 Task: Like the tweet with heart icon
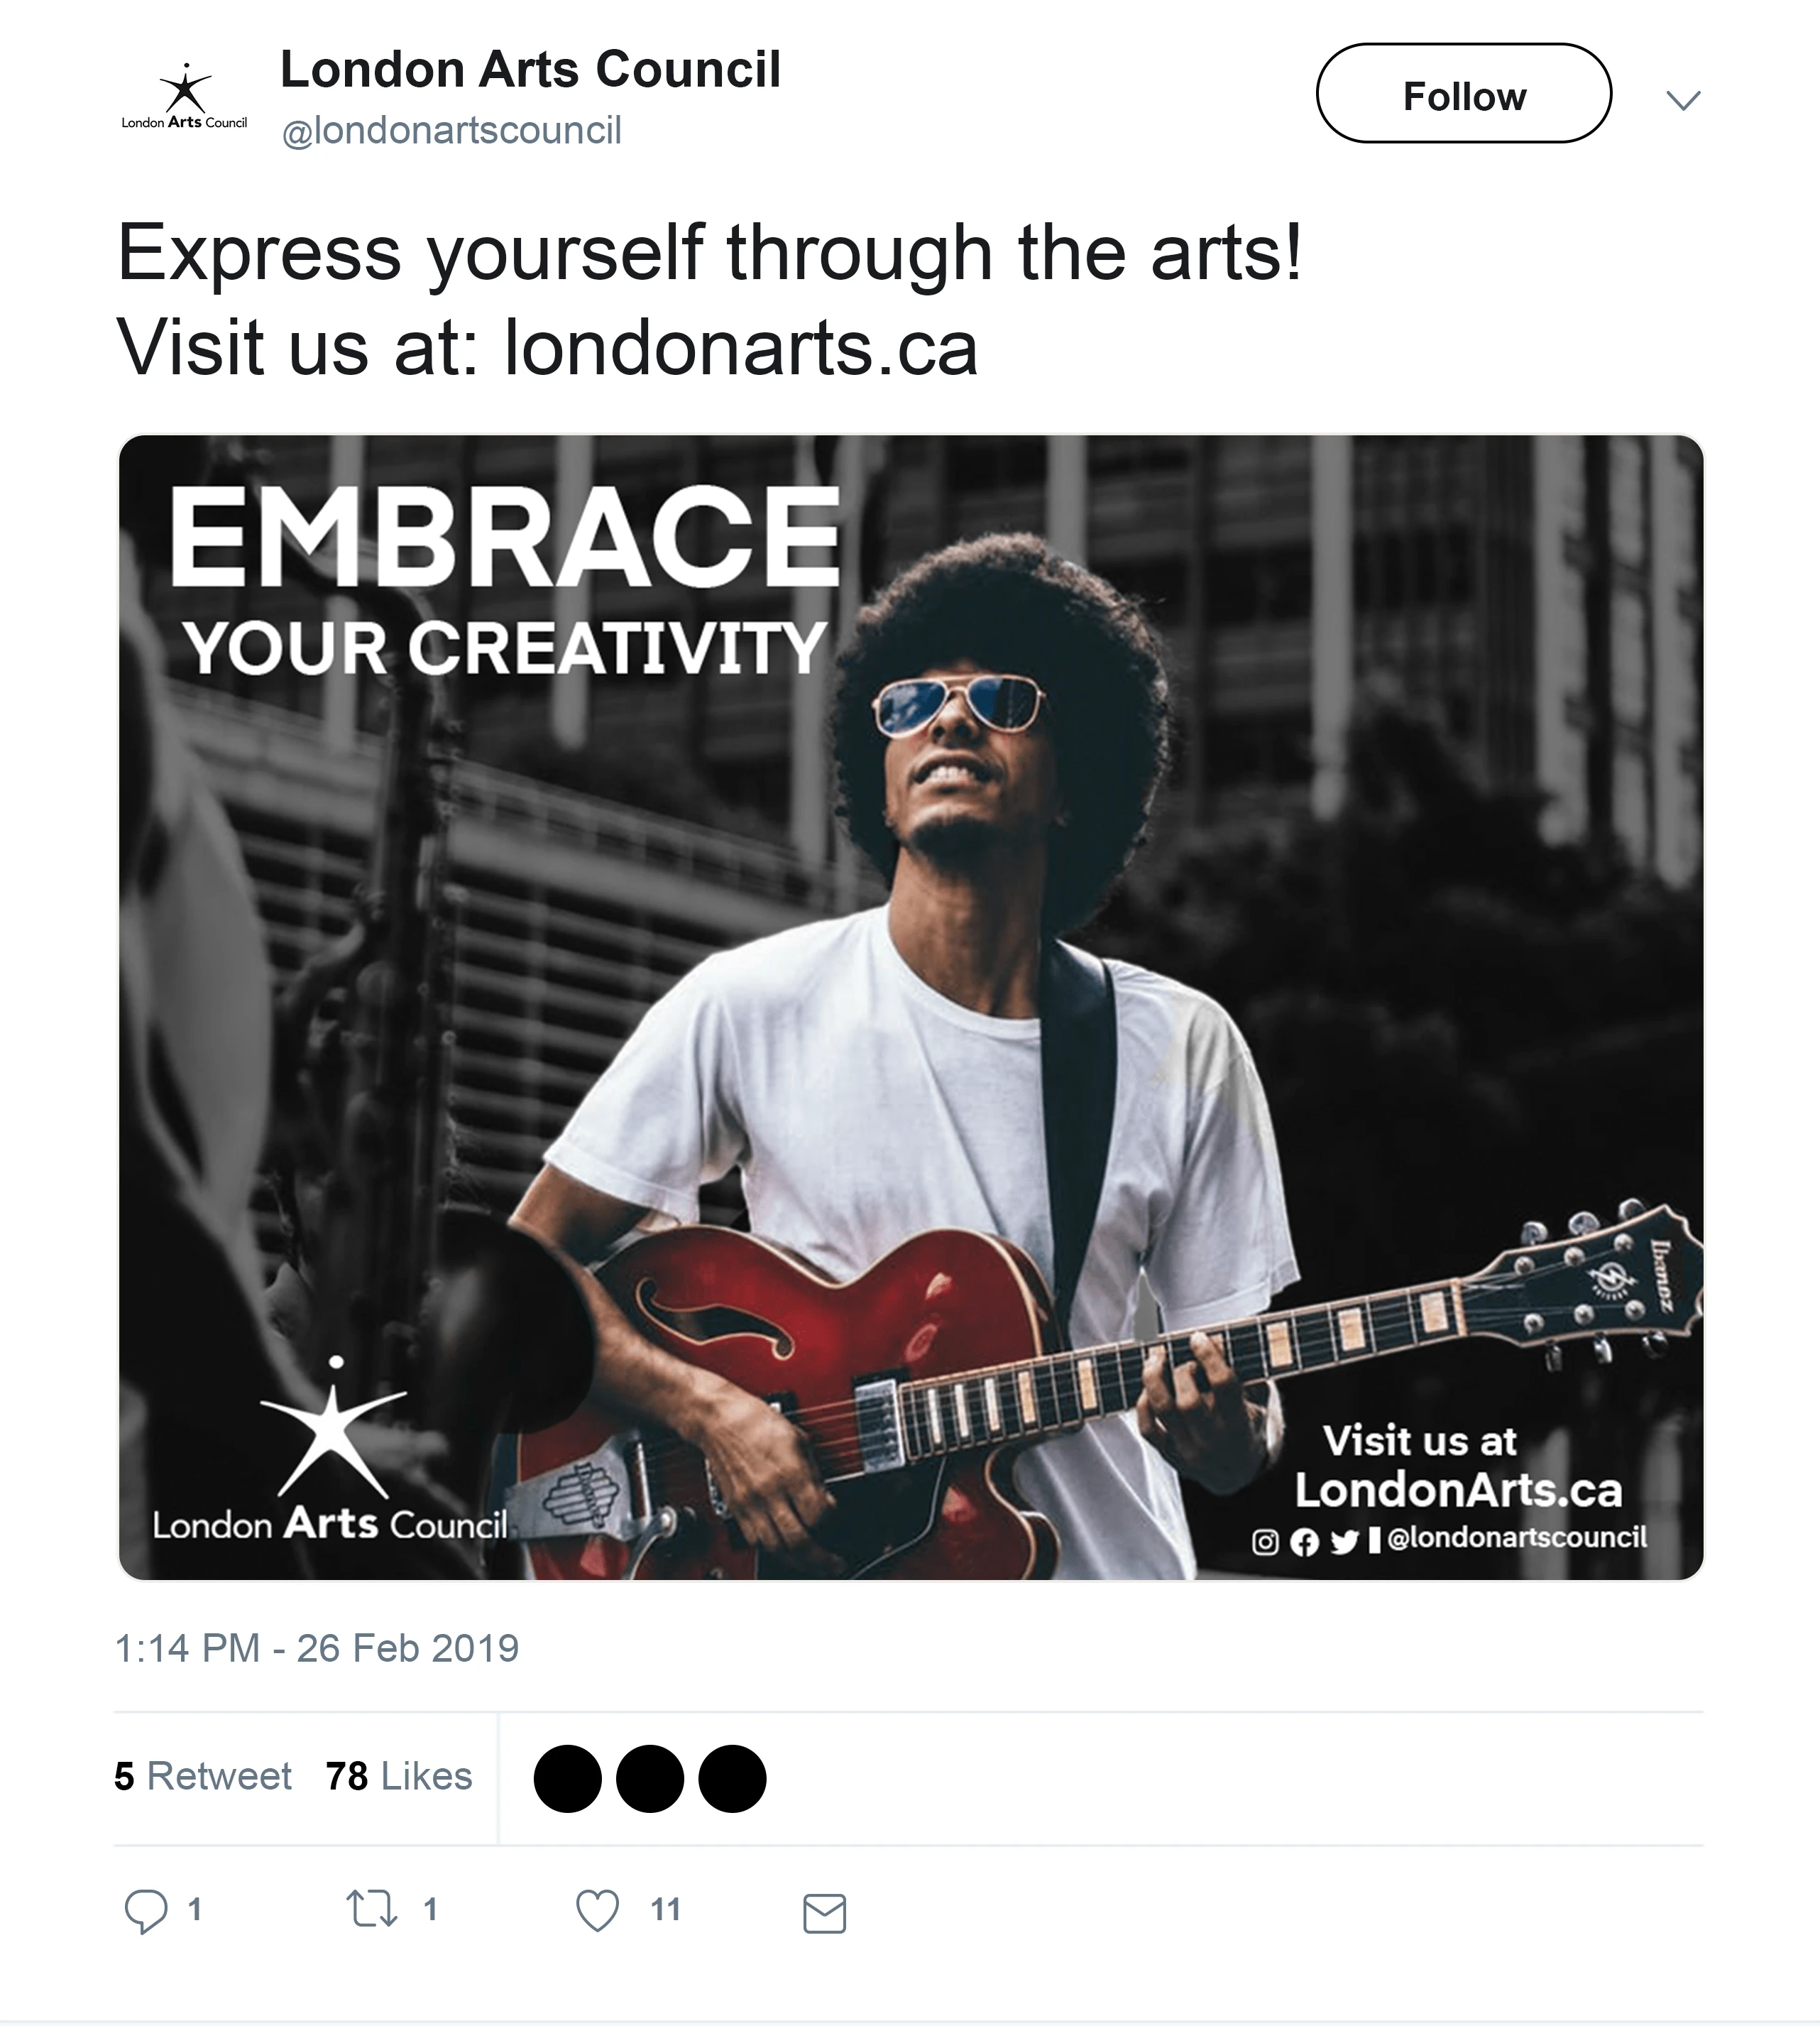(x=597, y=1911)
